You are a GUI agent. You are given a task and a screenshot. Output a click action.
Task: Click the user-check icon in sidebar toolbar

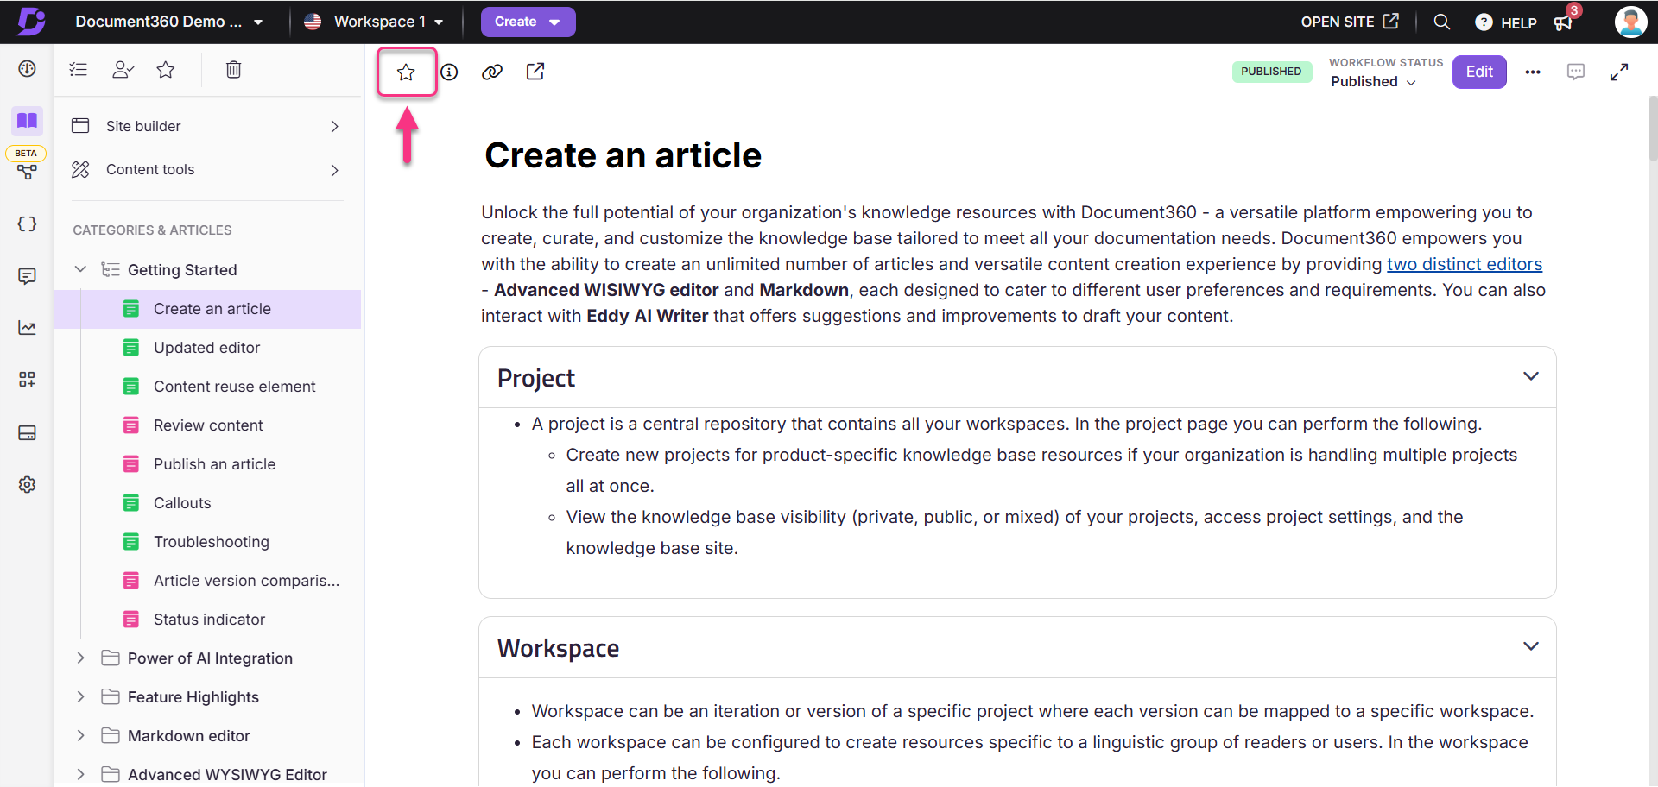123,70
